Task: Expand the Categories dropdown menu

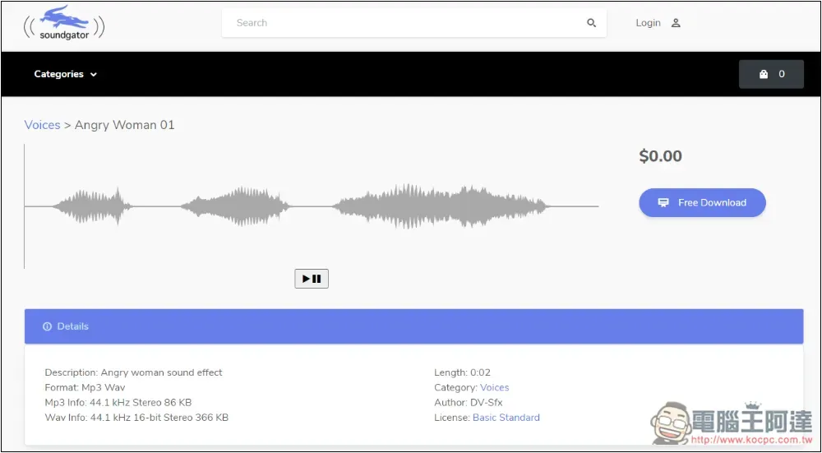Action: click(x=66, y=74)
